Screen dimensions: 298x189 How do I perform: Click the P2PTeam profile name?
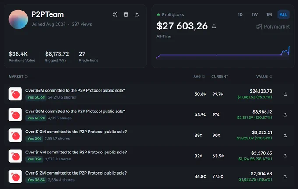click(x=47, y=14)
